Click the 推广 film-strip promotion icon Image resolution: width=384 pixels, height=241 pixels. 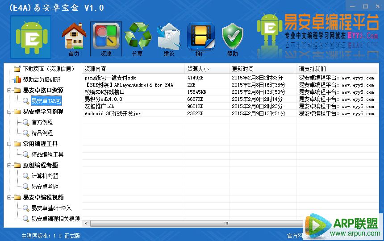(x=201, y=37)
